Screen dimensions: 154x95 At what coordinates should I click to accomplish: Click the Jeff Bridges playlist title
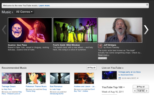(x=110, y=45)
